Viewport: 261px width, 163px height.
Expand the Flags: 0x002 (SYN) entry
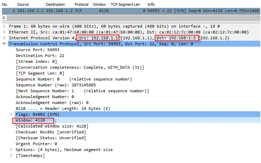click(x=11, y=115)
